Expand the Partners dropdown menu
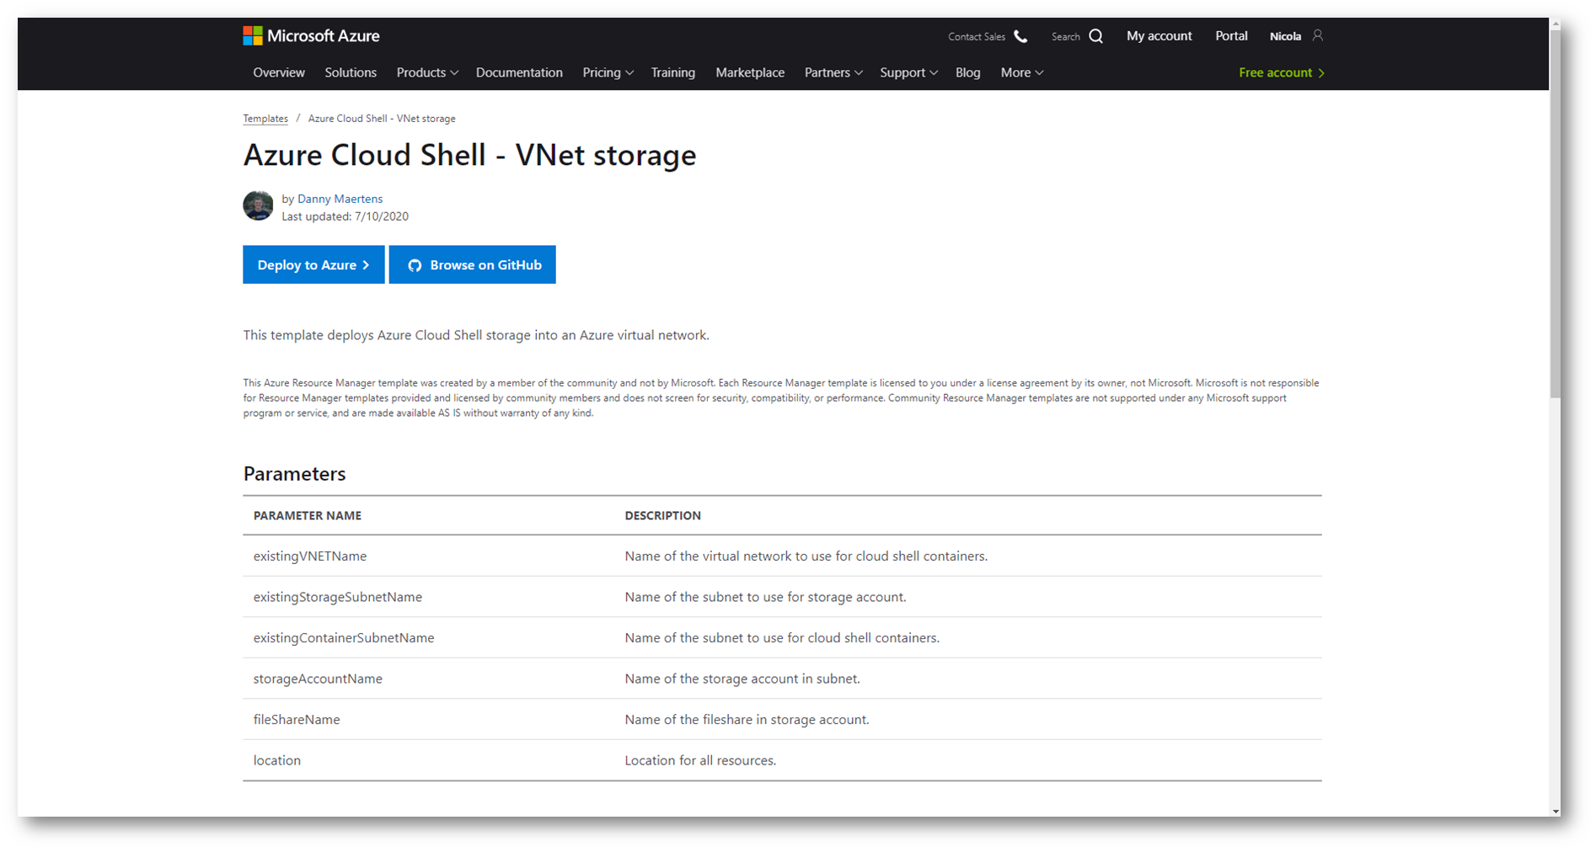The width and height of the screenshot is (1596, 852). 833,72
